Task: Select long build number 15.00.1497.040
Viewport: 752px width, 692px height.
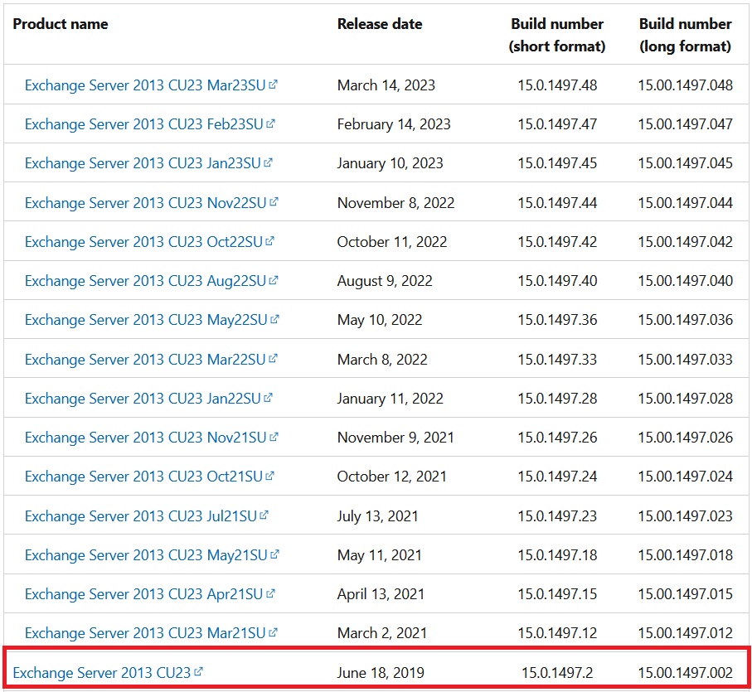Action: coord(686,281)
